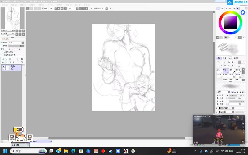Toggle the 选择 display checkbox in the toolbar

(x=43, y=9)
